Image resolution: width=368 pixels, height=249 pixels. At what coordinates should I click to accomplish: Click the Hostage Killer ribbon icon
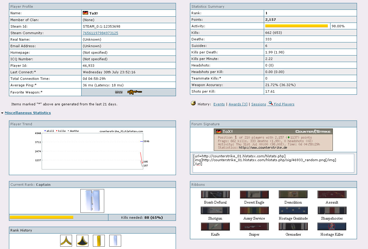click(332, 226)
